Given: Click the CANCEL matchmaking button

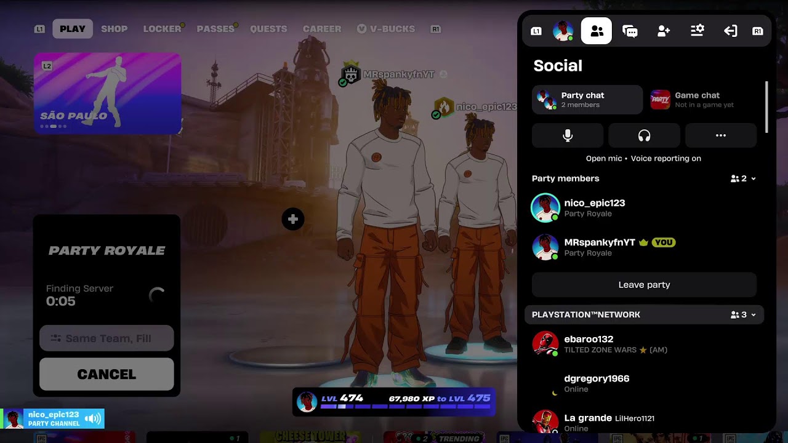Looking at the screenshot, I should (x=107, y=374).
